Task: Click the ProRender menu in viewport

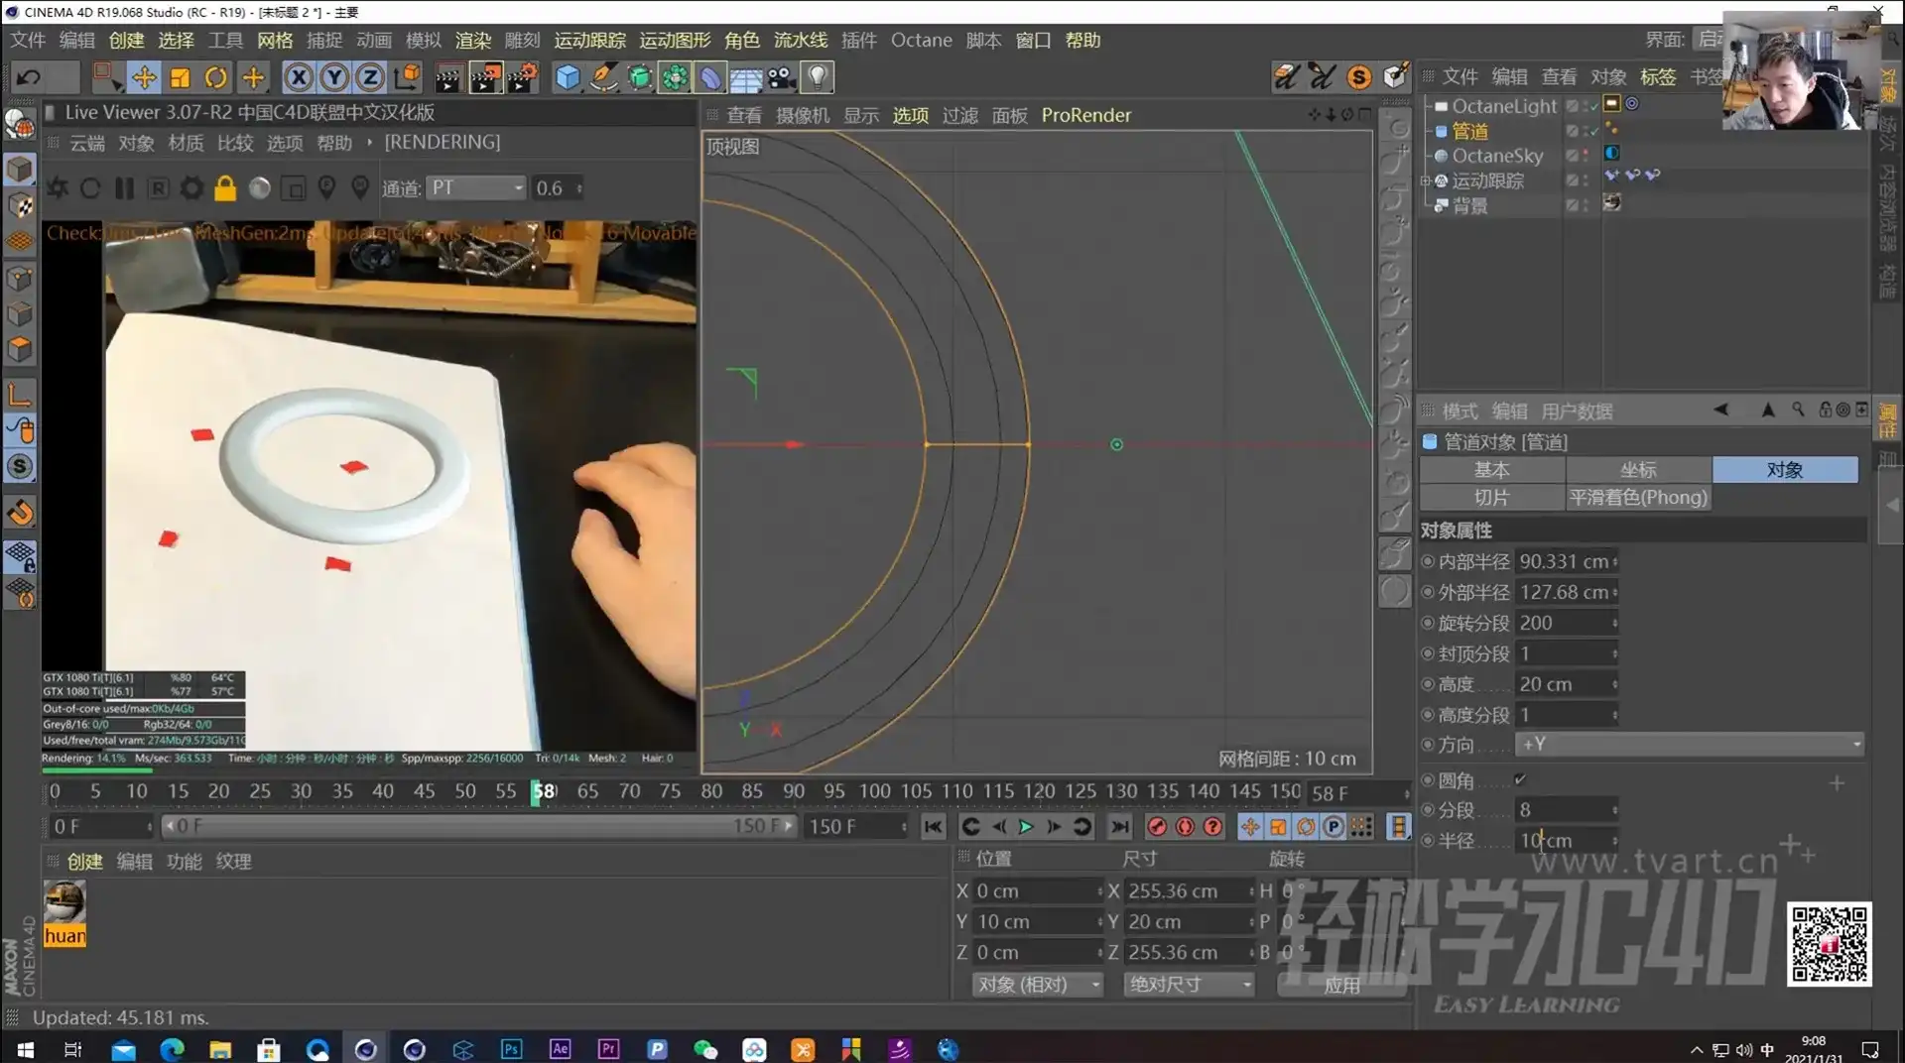Action: tap(1085, 115)
